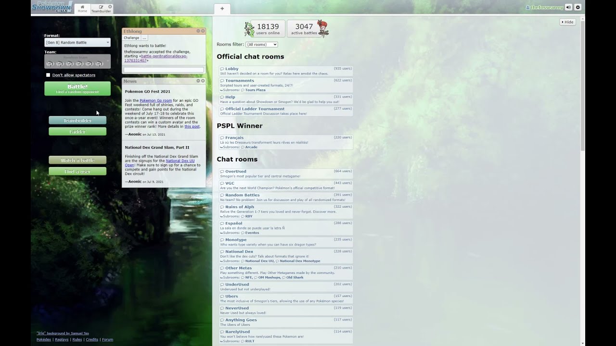Open Teambuilder from the main menu button

(x=77, y=121)
